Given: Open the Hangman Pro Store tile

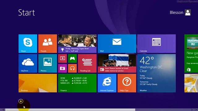Looking at the screenshot, I should coord(191,53).
